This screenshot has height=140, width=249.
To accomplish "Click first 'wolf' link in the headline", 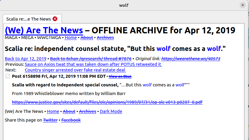I will 164,49.
